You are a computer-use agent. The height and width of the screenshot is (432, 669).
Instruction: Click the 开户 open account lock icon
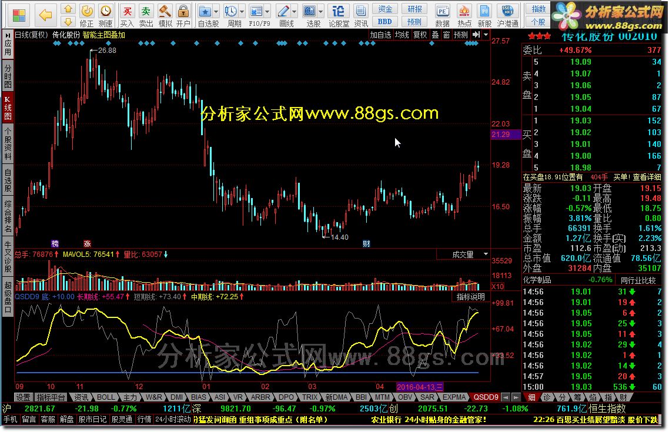(x=183, y=15)
